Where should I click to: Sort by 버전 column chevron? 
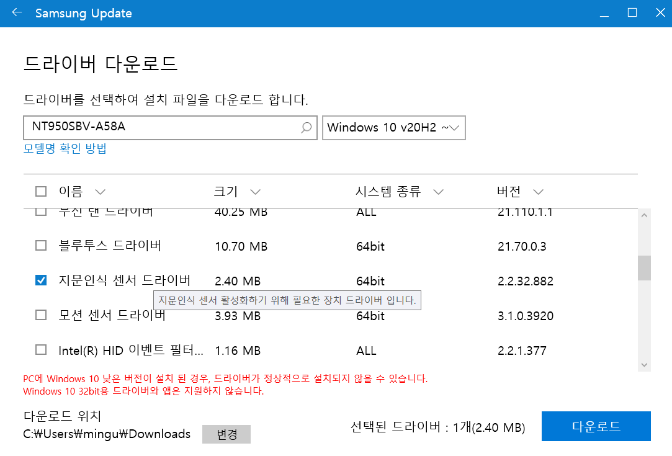[539, 192]
